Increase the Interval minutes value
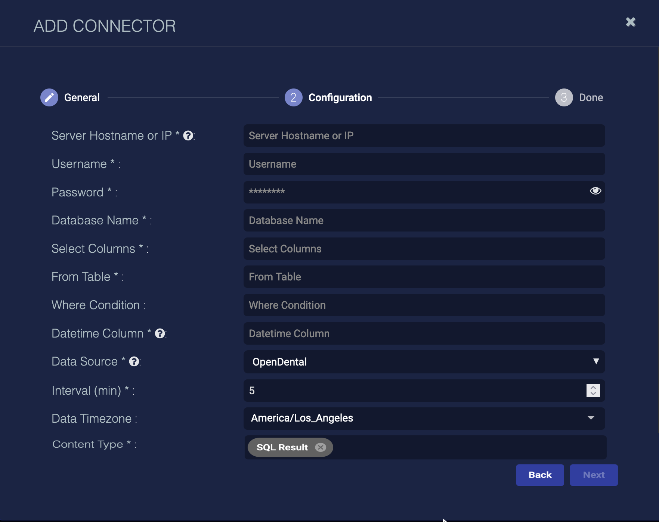The height and width of the screenshot is (522, 659). (593, 388)
